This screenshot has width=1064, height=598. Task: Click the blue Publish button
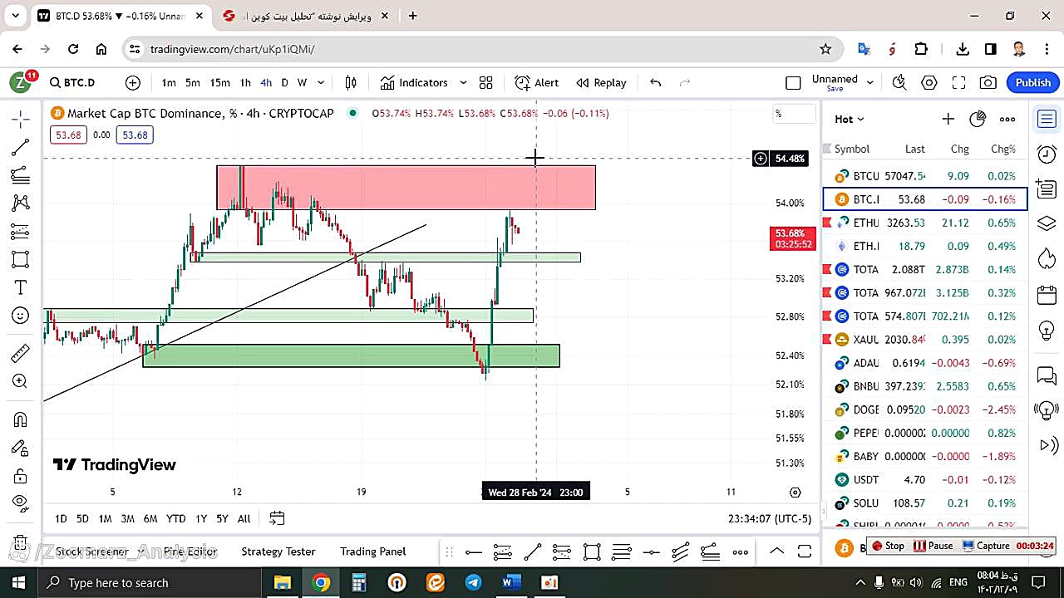(x=1032, y=82)
